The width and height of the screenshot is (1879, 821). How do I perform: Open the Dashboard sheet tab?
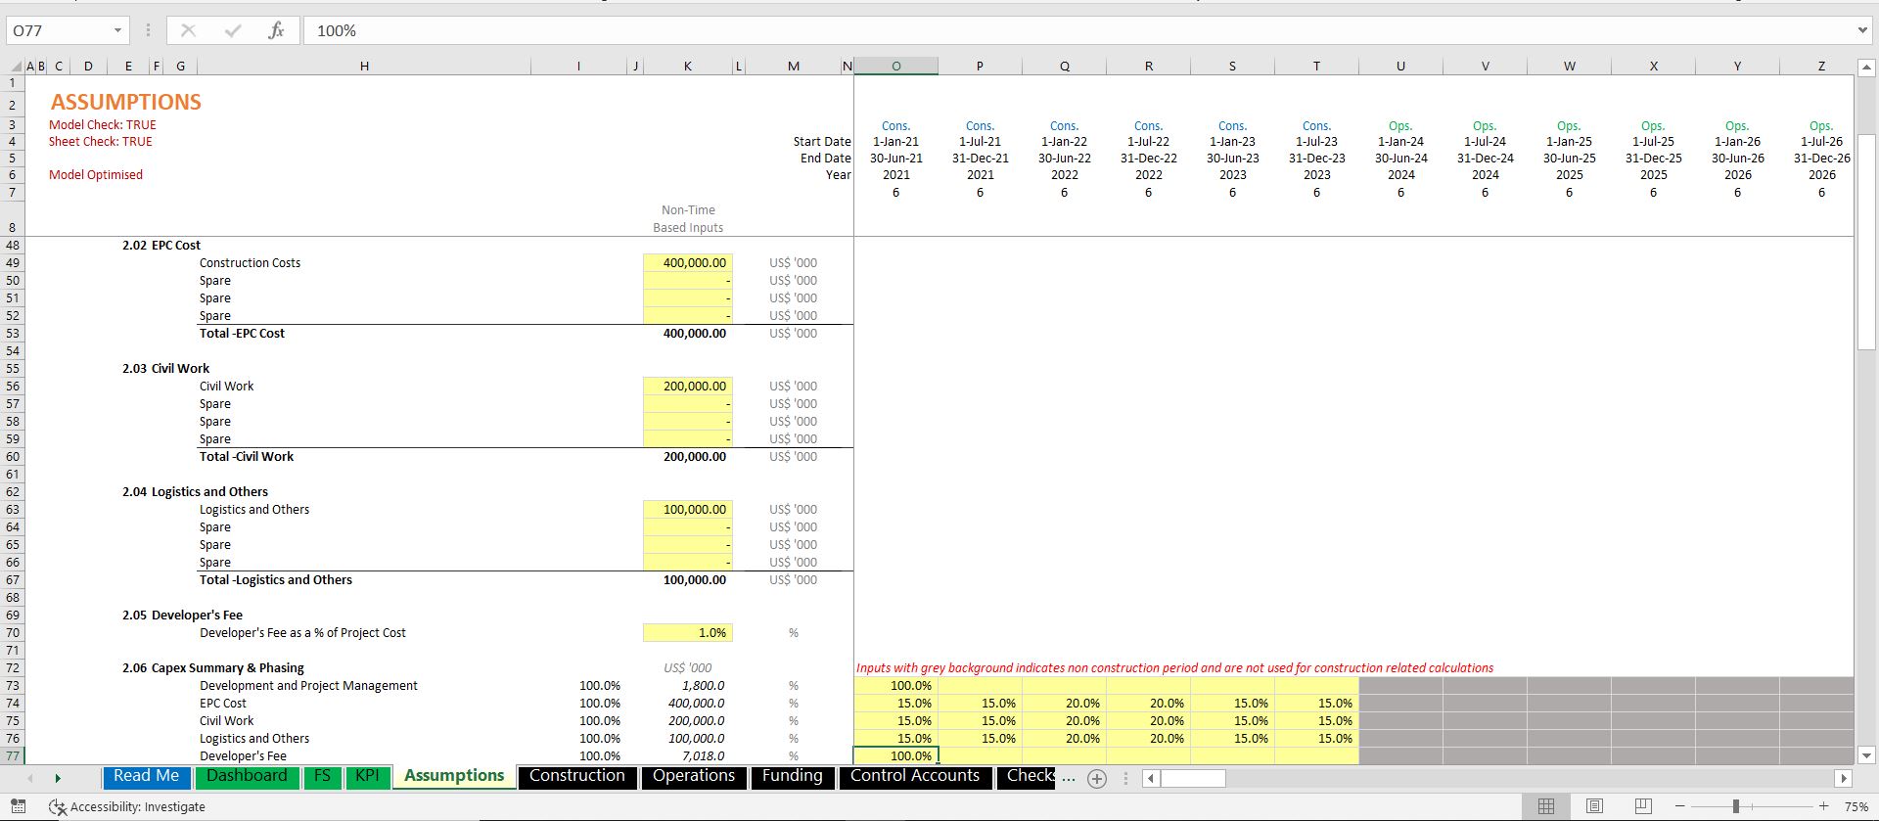click(x=247, y=776)
